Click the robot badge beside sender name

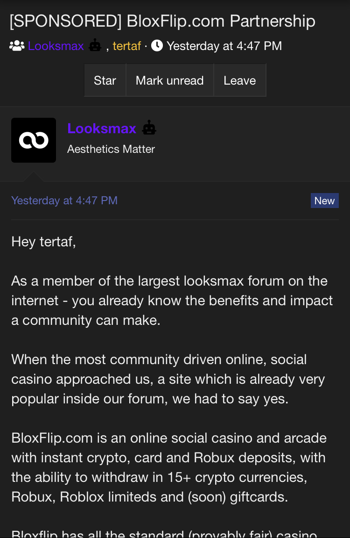[149, 128]
